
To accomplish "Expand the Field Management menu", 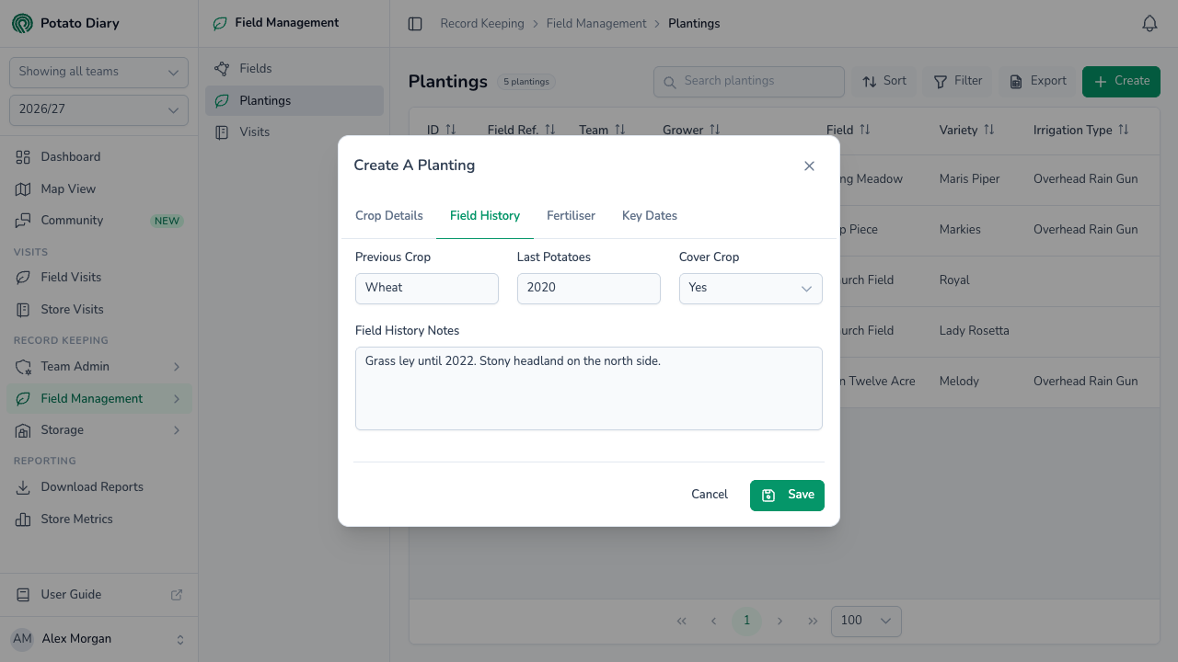I will point(98,398).
